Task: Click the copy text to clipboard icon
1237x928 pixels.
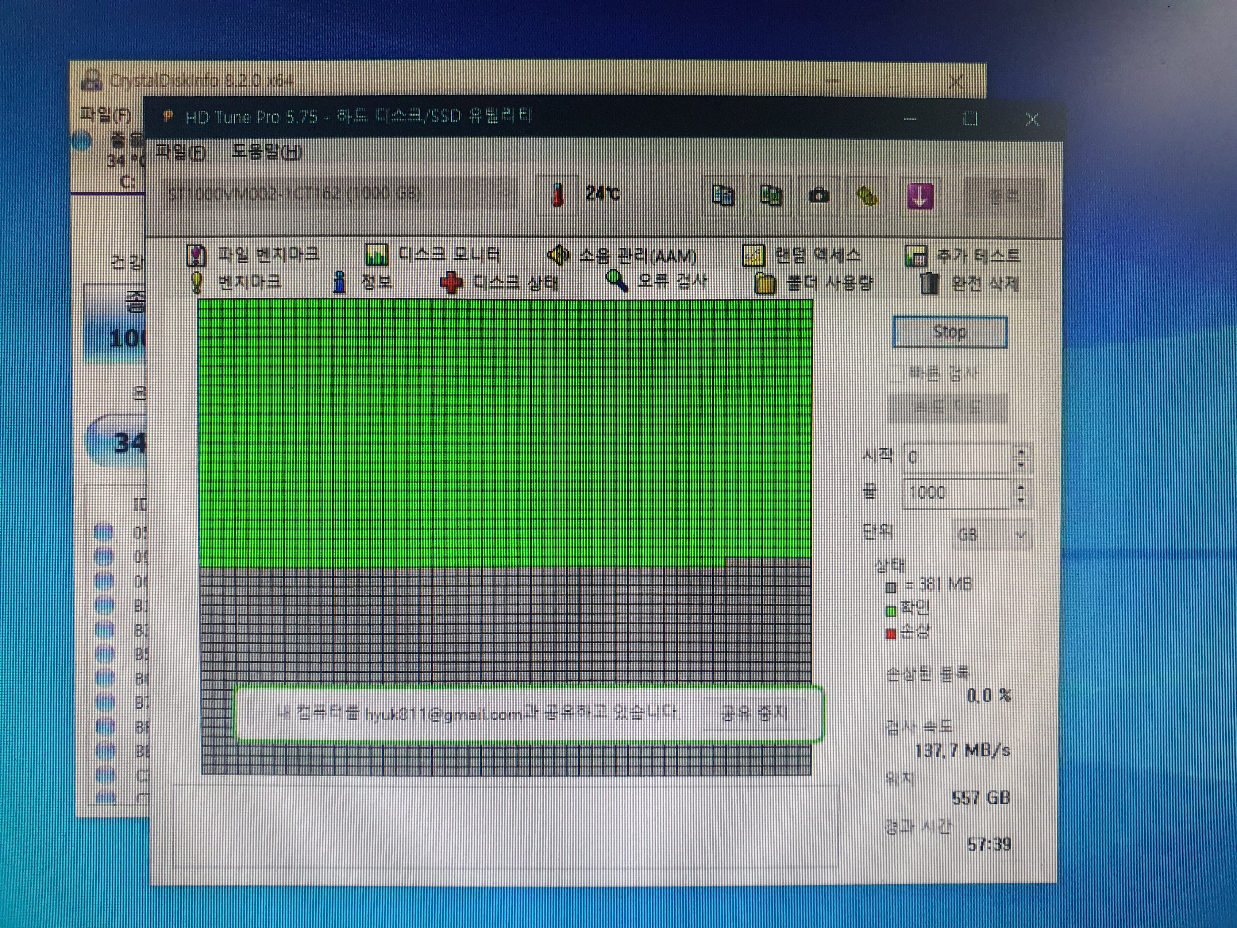Action: tap(723, 195)
